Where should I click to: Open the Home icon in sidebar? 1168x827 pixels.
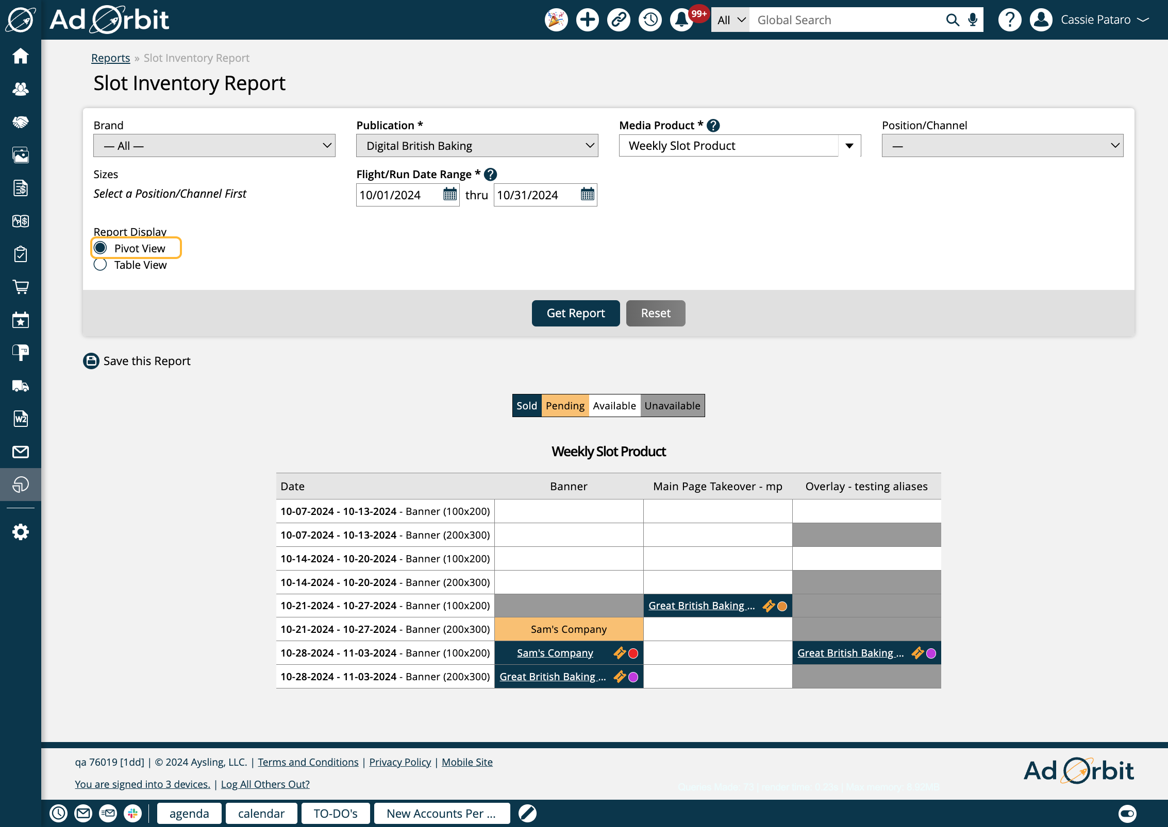point(21,56)
